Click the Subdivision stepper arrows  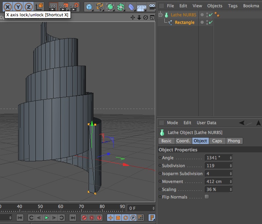click(231, 166)
